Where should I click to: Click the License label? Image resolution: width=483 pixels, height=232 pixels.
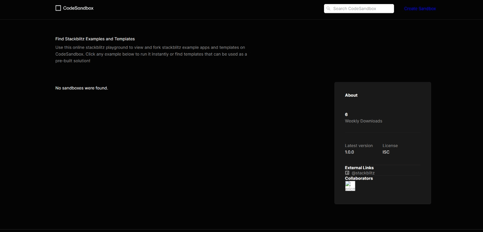[x=390, y=145]
